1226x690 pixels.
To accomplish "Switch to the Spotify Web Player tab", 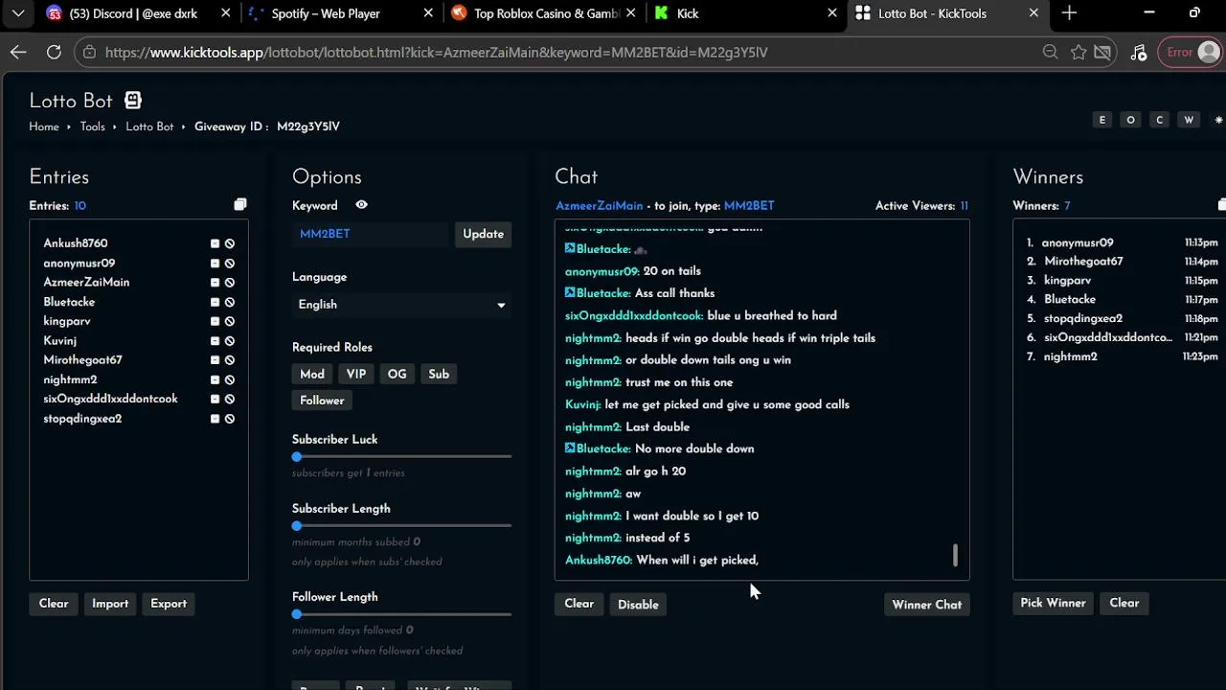I will pyautogui.click(x=339, y=13).
